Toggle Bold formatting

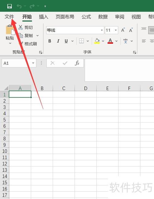(50, 41)
